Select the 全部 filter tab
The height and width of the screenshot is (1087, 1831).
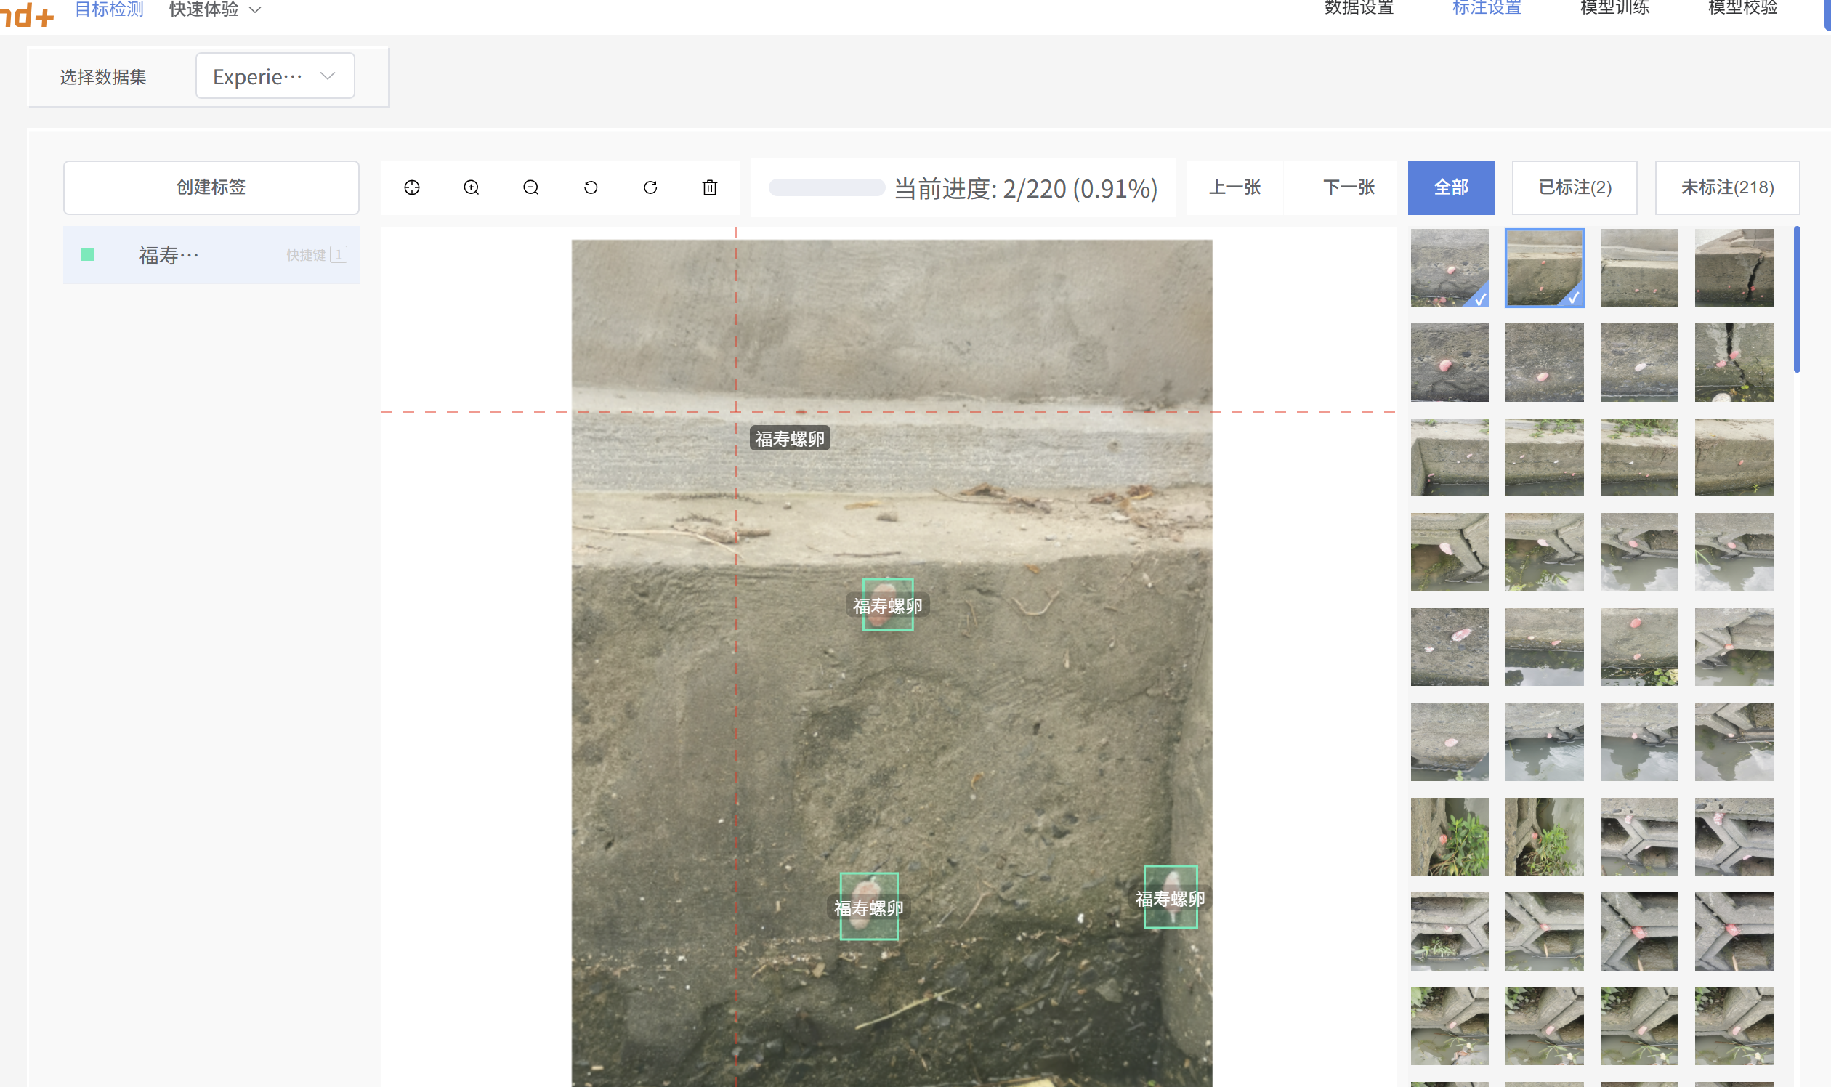[1450, 187]
